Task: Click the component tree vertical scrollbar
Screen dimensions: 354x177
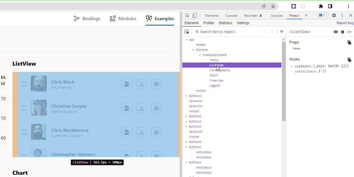Action: tap(284, 81)
